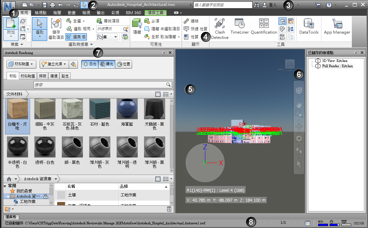Click the 隱藏 (Hide) green cube icon
This screenshot has width=368, height=228.
[x=137, y=26]
